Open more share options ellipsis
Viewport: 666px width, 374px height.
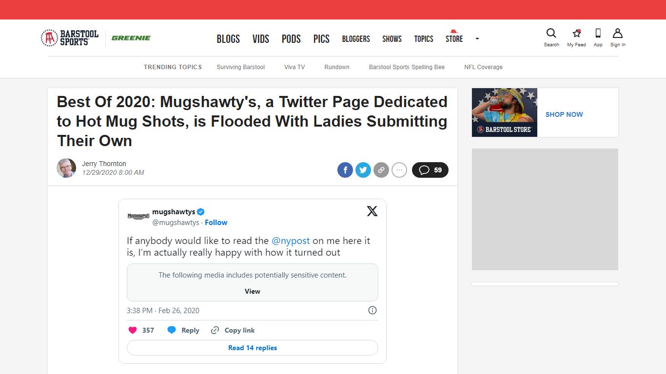pyautogui.click(x=399, y=170)
